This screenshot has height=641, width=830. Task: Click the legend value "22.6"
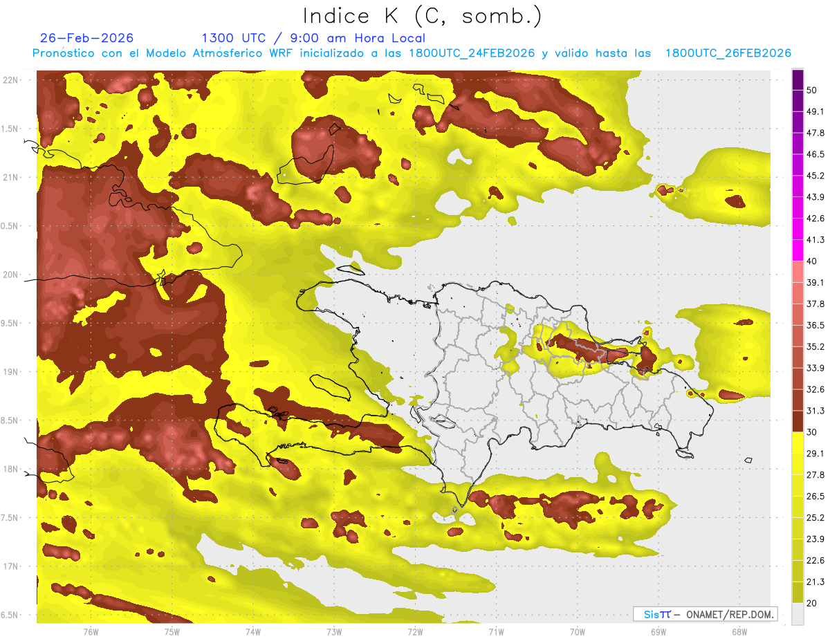coord(815,561)
